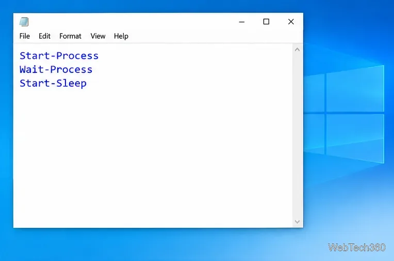
Task: Minimize the Notepad window
Action: coord(242,22)
